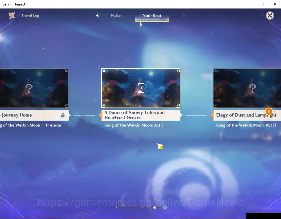The height and width of the screenshot is (219, 281).
Task: Click the hourglass icon on the center card
Action: tap(141, 88)
